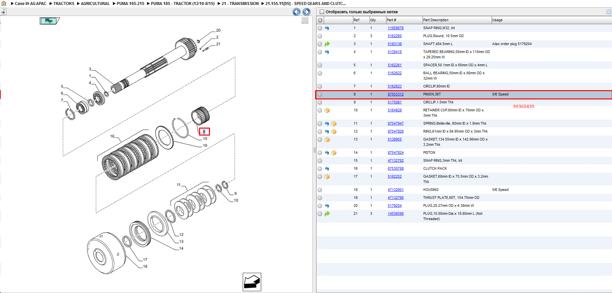
Task: Open the 21 - TRANSMISSION breadcrumb
Action: (x=240, y=4)
